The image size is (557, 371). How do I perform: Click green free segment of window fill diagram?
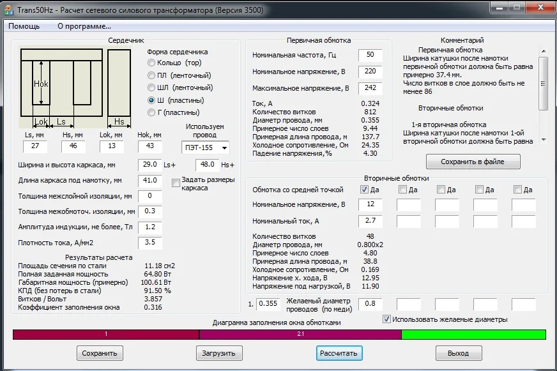click(x=473, y=334)
